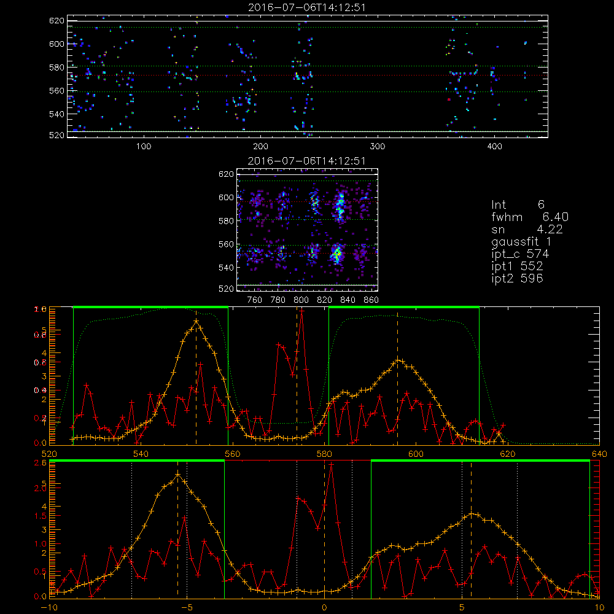Select the 'Int 6' readout text

[x=518, y=204]
